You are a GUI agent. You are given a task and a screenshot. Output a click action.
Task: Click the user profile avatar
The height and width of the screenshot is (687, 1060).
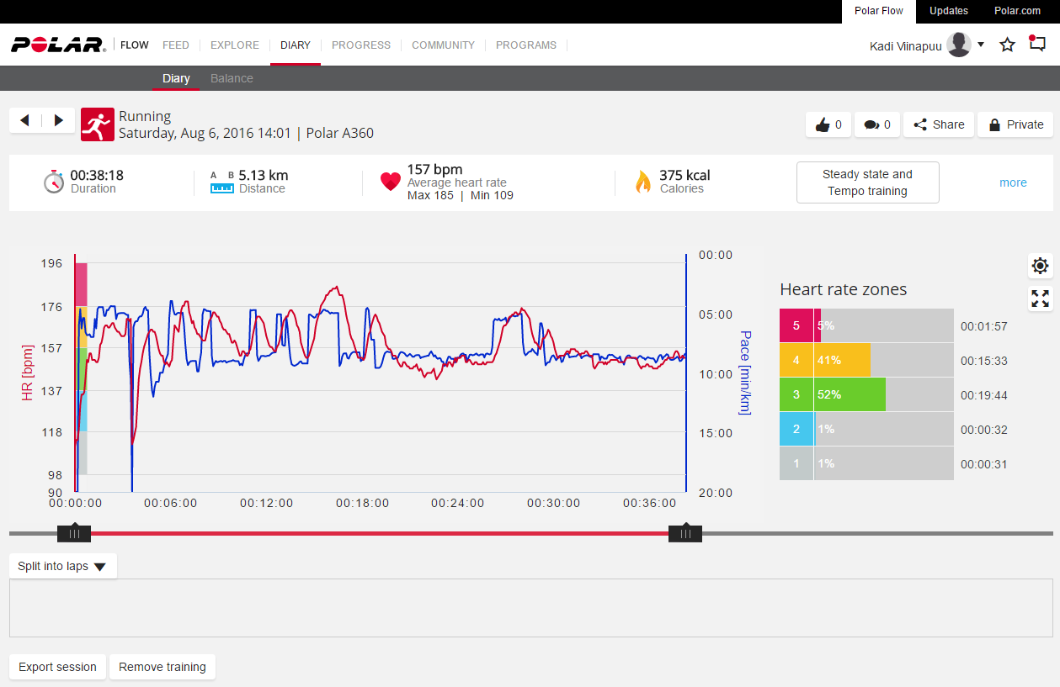coord(959,45)
